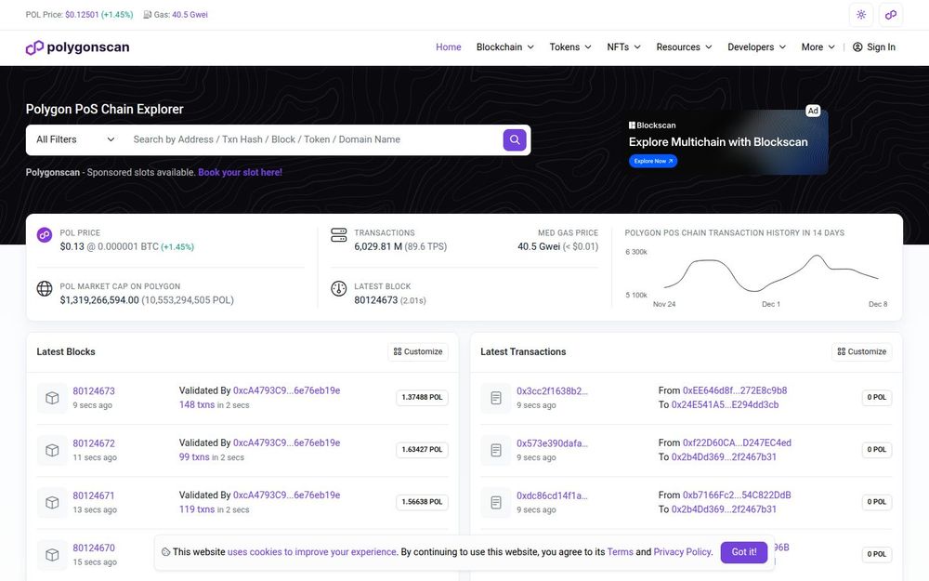Expand the Developers menu
Viewport: 929px width, 581px height.
click(x=756, y=47)
